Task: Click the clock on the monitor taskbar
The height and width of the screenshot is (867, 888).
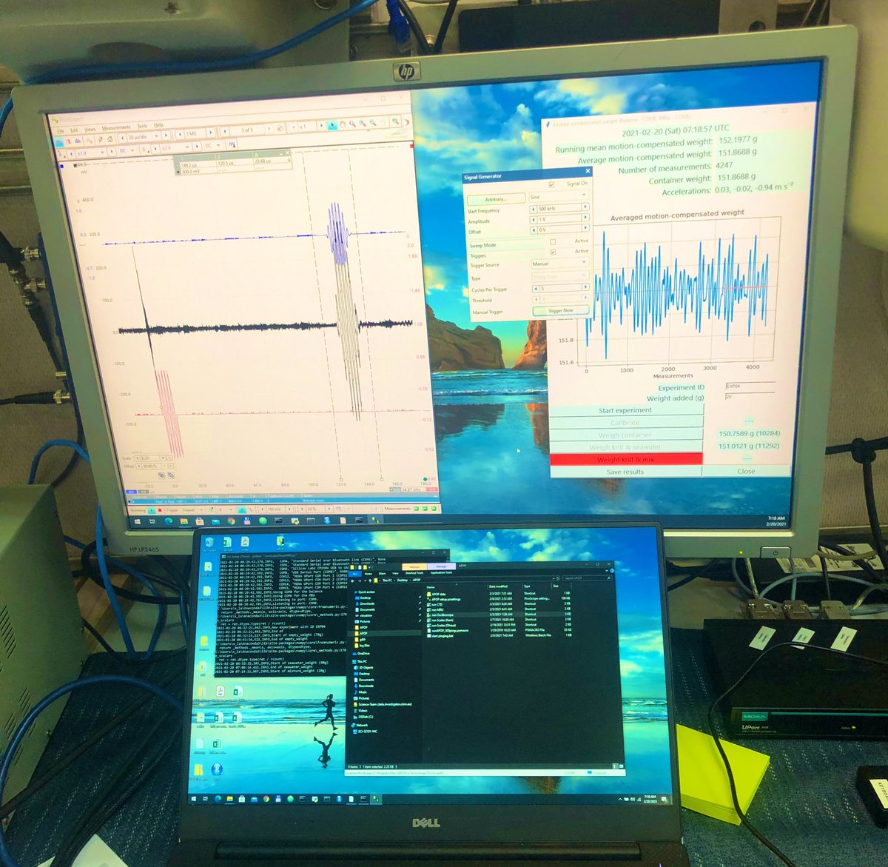Action: click(776, 521)
